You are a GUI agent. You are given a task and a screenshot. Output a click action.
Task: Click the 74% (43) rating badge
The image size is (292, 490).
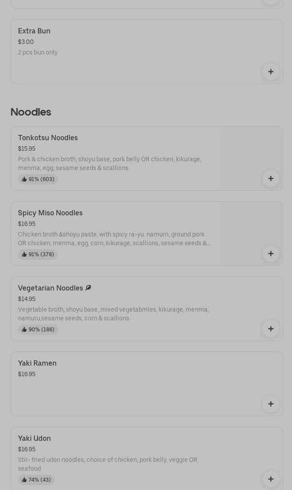click(x=36, y=480)
